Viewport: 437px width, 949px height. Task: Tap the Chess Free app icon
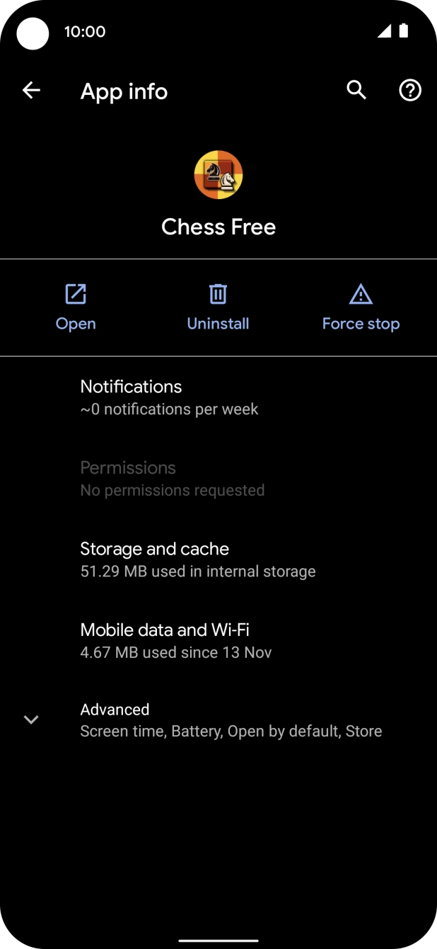(218, 175)
